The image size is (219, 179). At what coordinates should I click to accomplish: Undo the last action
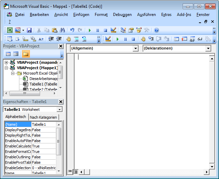(72, 30)
